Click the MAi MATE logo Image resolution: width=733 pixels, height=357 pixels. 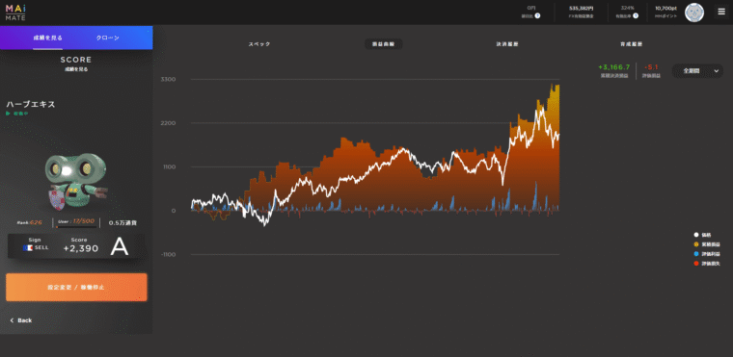(x=15, y=13)
